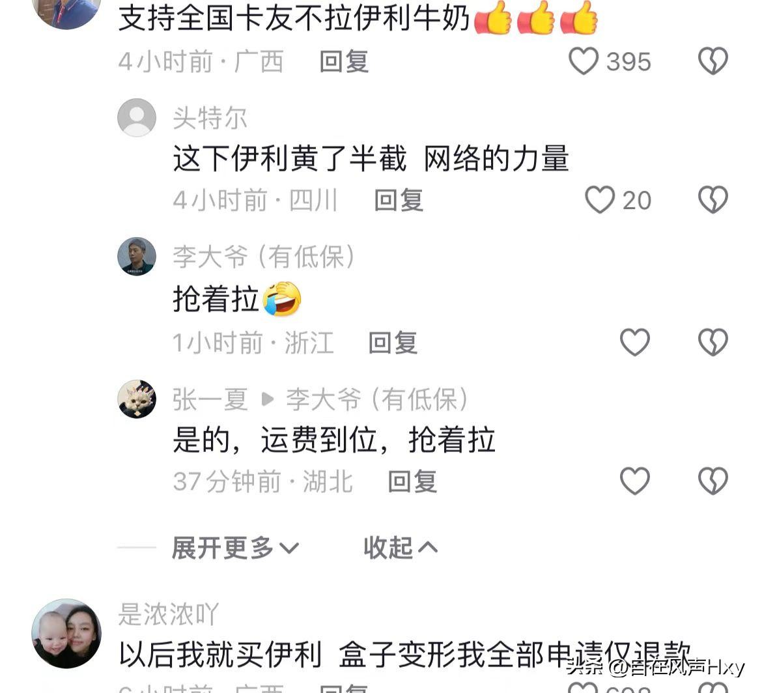Open the username 是浓浓吖

[169, 614]
